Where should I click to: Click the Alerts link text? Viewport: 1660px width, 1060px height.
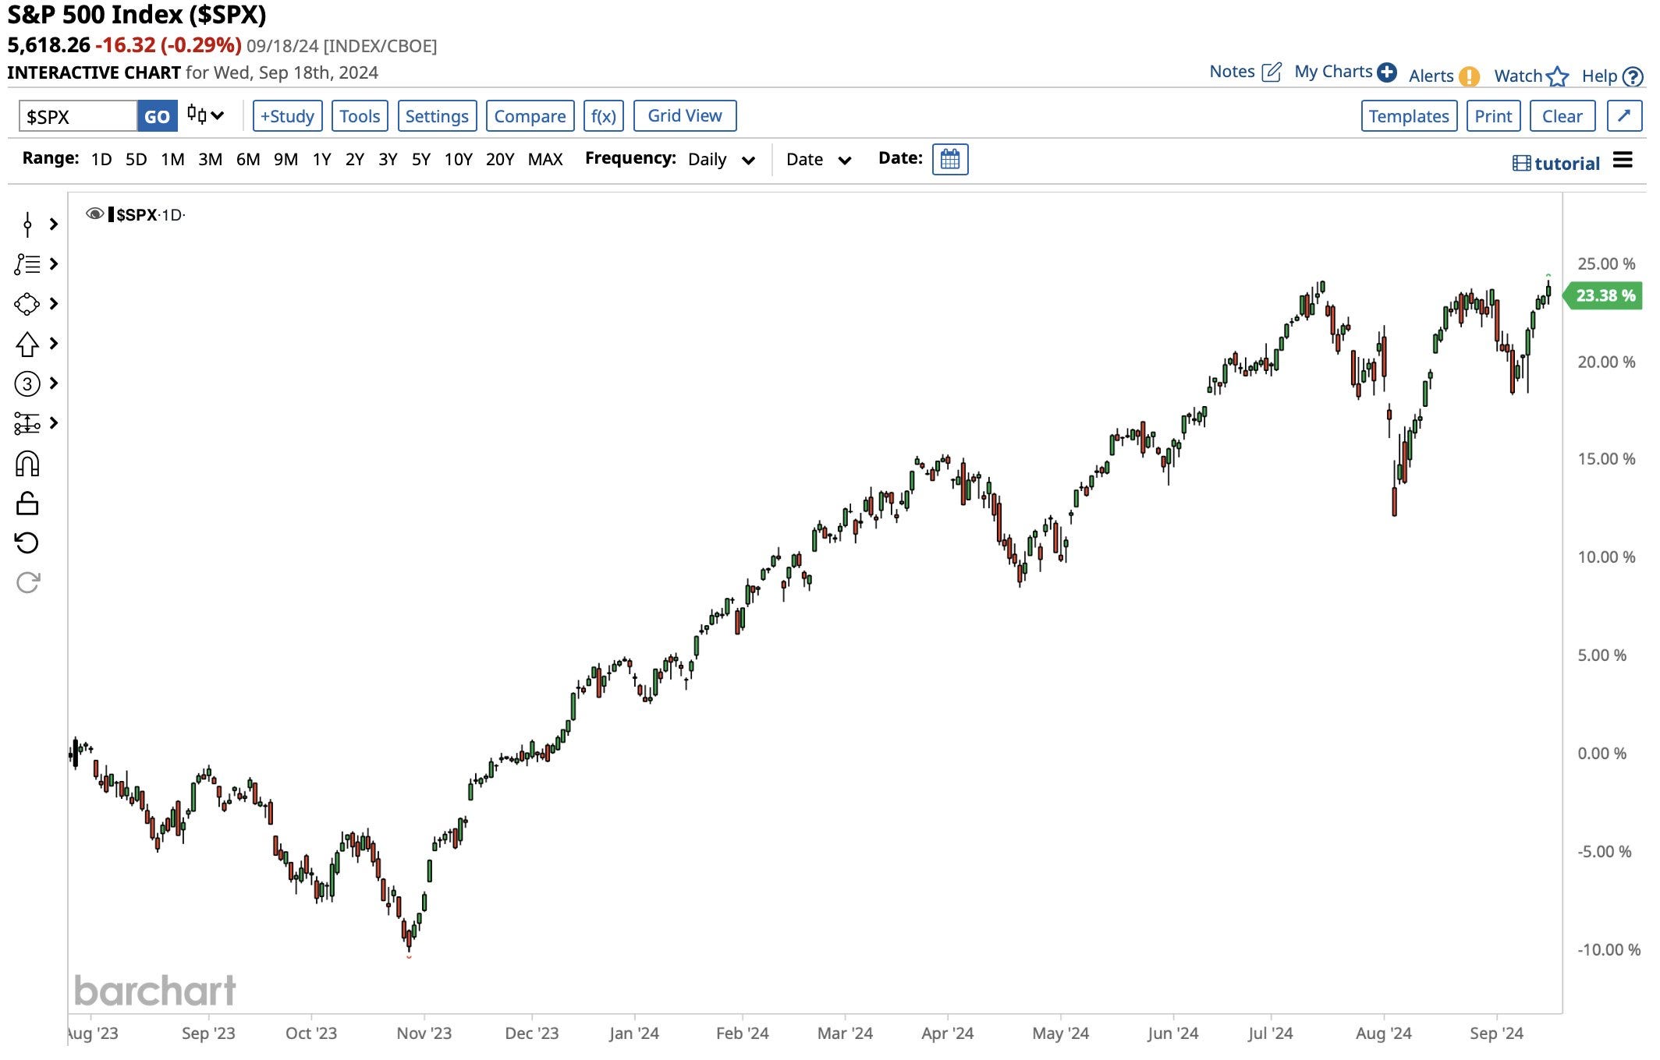(x=1431, y=76)
